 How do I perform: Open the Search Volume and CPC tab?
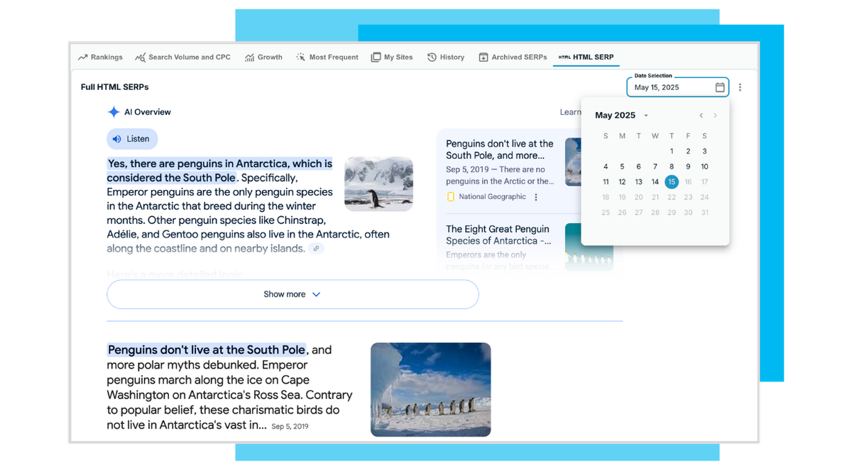[183, 57]
